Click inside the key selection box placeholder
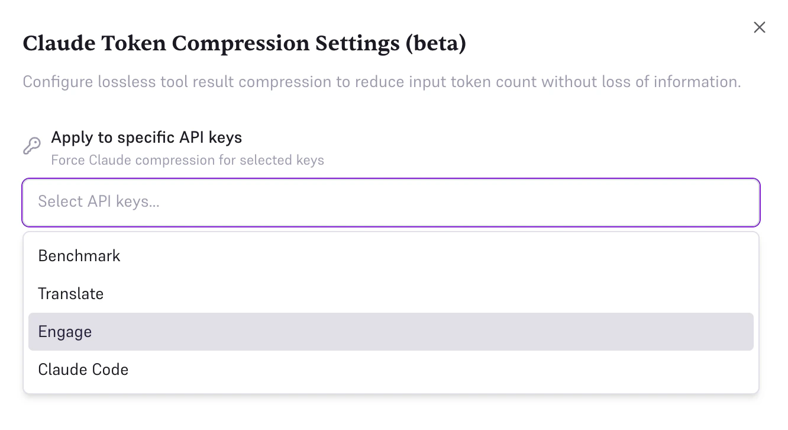788x430 pixels. pos(99,202)
